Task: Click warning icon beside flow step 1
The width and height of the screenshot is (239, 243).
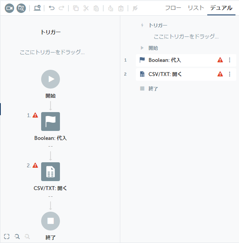Action: [x=35, y=115]
